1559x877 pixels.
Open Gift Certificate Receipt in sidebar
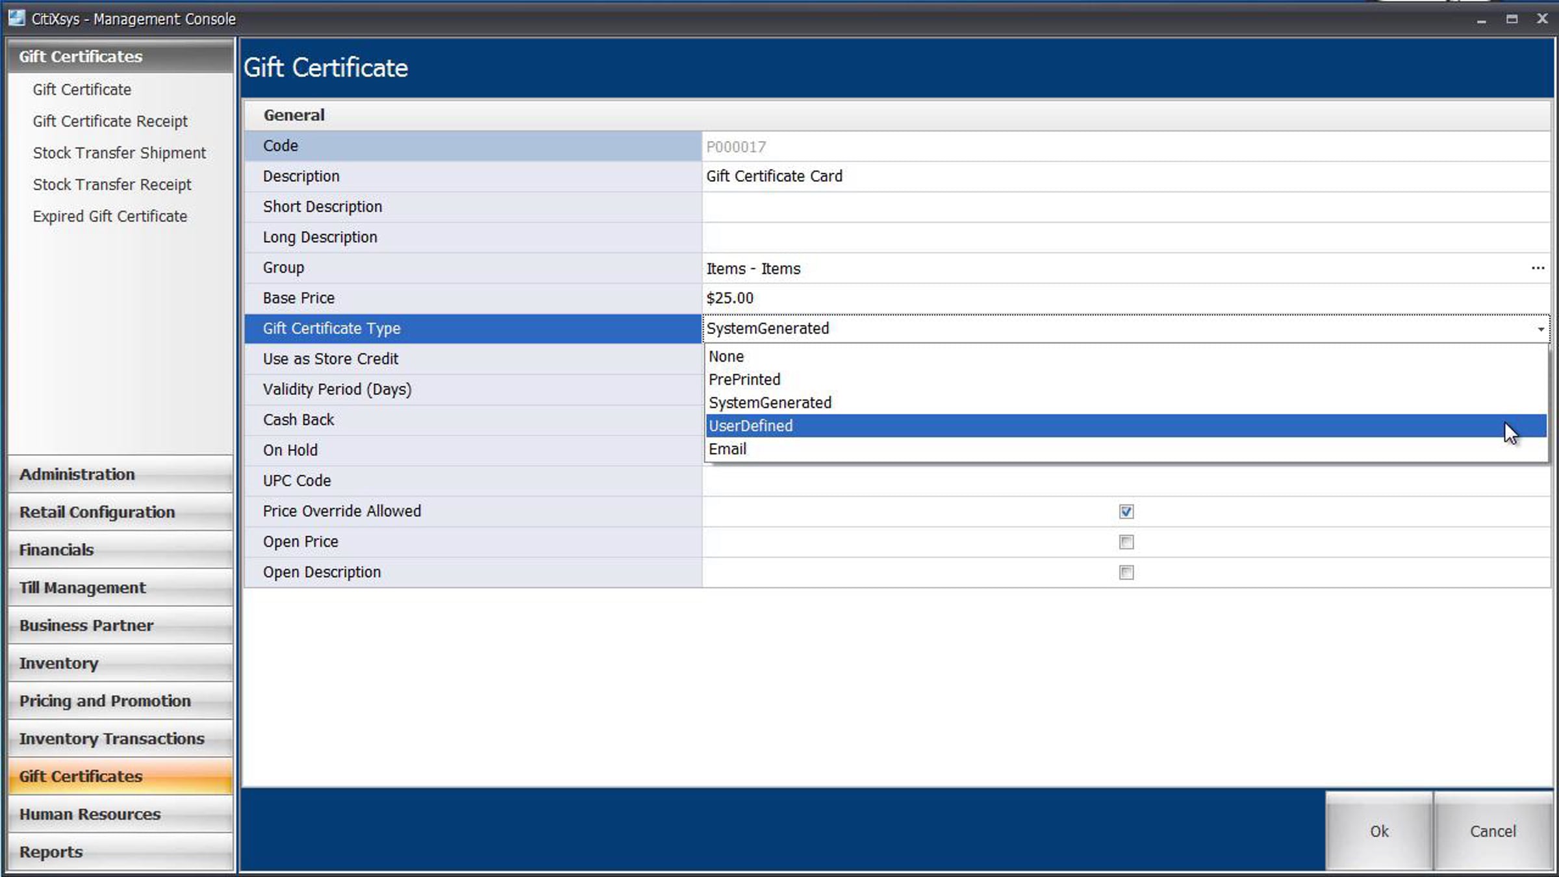pyautogui.click(x=110, y=121)
